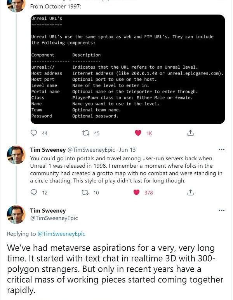
Task: Open Tim Sweeney's name on the metaverse tweet
Action: pos(48,211)
